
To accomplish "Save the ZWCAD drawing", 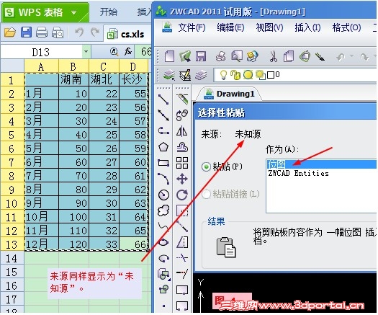I will [x=201, y=56].
